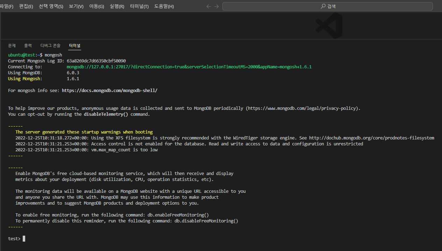The image size is (442, 251).
Task: Click the 검색 command center box
Action: click(328, 6)
